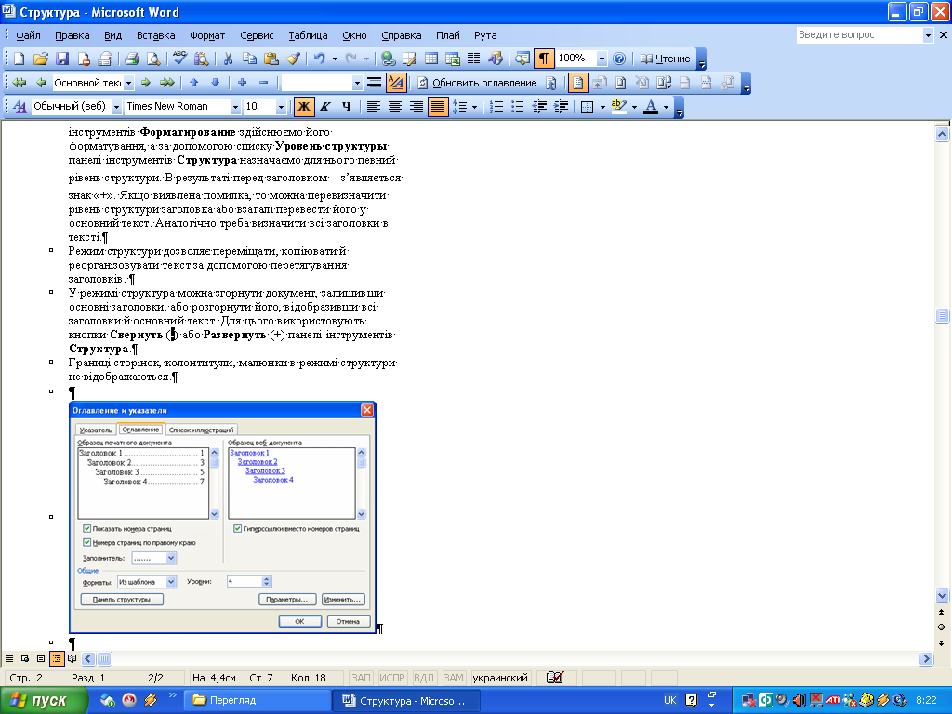Create a new blank document
This screenshot has width=952, height=714.
pyautogui.click(x=20, y=59)
